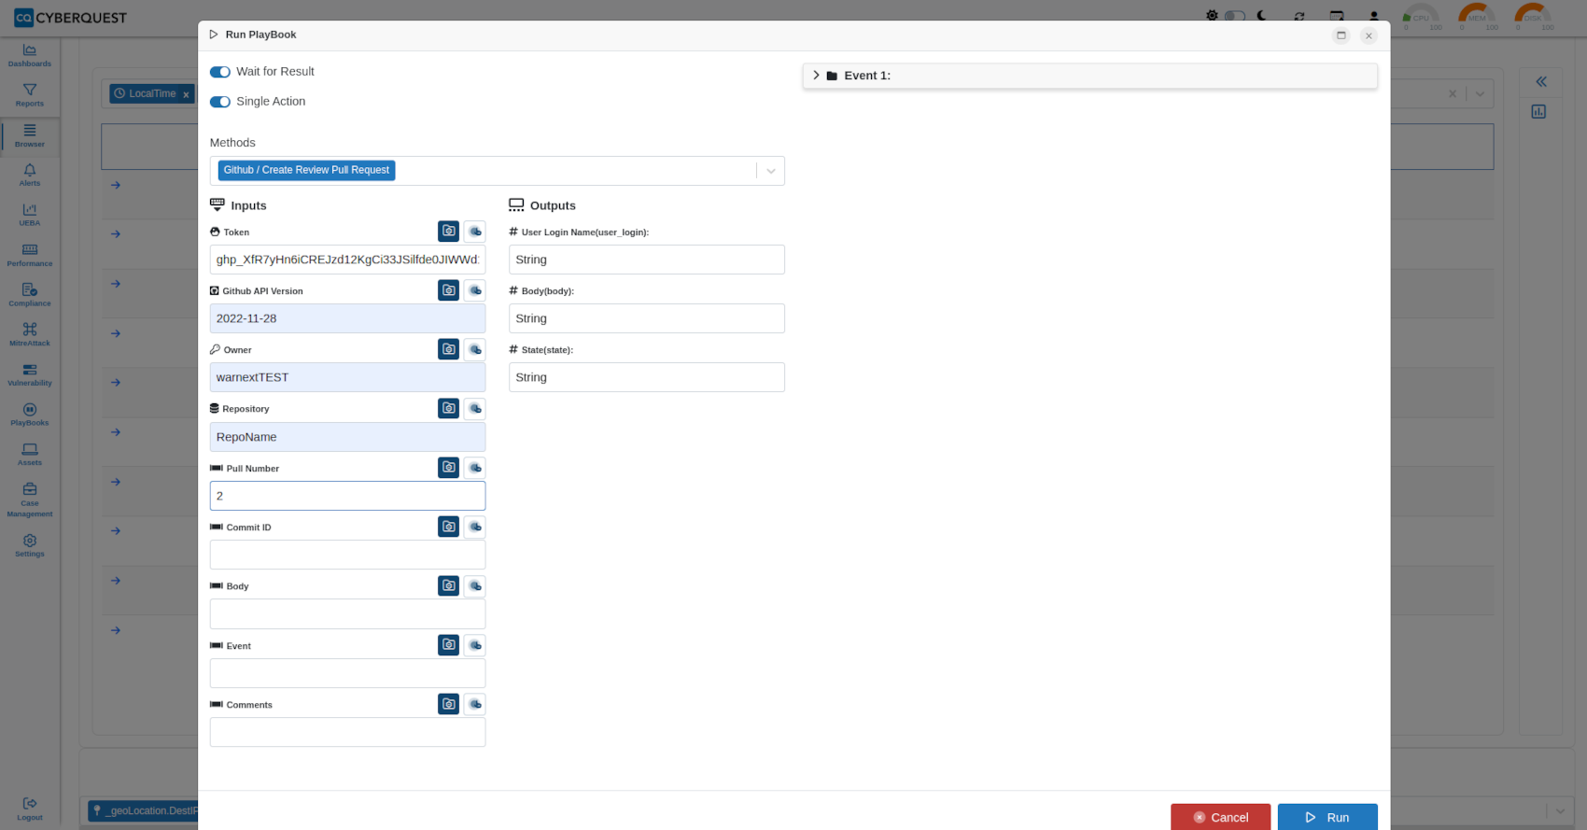Open Settings in the sidebar
Image resolution: width=1587 pixels, height=830 pixels.
tap(30, 545)
